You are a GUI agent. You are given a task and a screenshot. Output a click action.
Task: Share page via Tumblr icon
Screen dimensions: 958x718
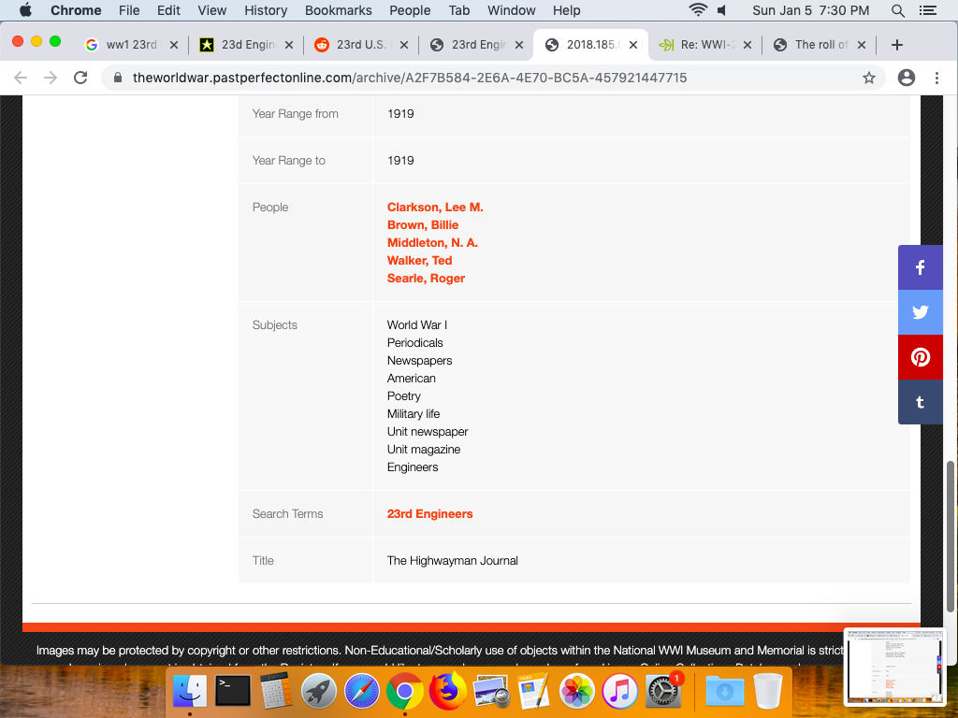[921, 402]
